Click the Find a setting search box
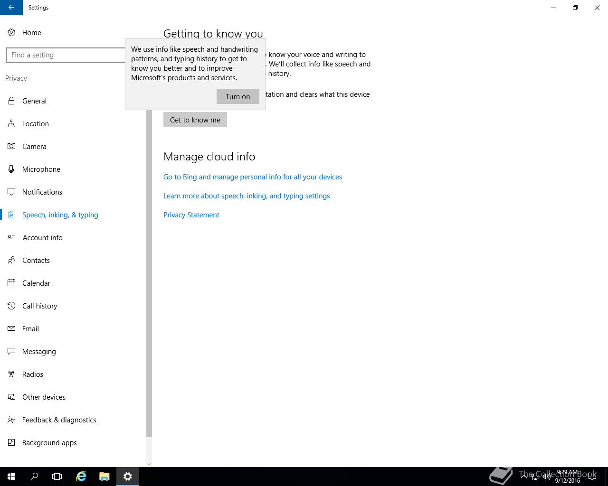Viewport: 608px width, 486px height. point(66,55)
